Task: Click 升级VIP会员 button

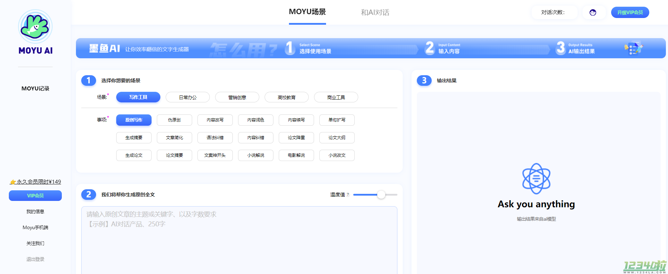Action: pos(630,12)
